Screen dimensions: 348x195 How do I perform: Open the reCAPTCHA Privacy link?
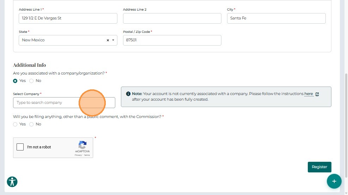tap(78, 155)
